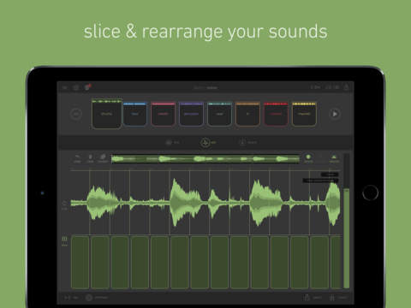The image size is (411, 308).
Task: Click the waveform overview strip
Action: pyautogui.click(x=205, y=159)
